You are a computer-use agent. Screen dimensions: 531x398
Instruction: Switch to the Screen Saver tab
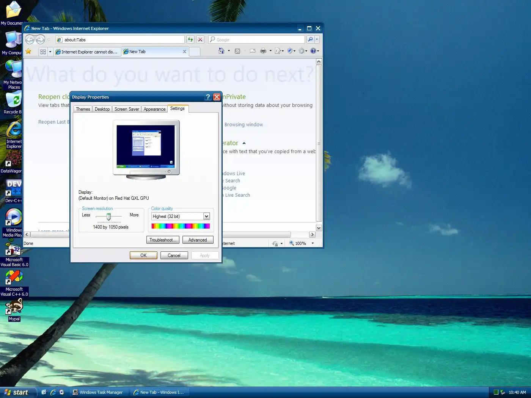tap(127, 109)
